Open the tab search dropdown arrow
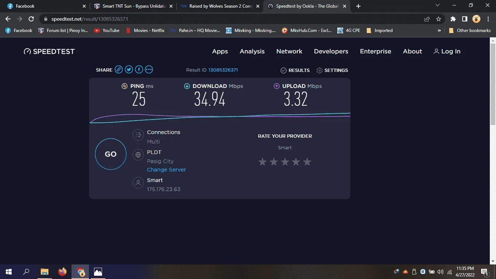Image resolution: width=496 pixels, height=279 pixels. 438,6
